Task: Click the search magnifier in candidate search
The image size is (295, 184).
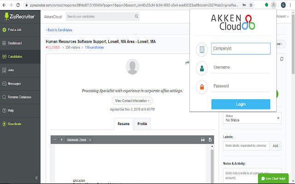Action: click(136, 17)
